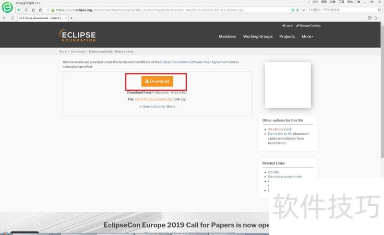Viewport: 384px width, 235px height.
Task: Open Manage Cookies link
Action: tap(310, 25)
